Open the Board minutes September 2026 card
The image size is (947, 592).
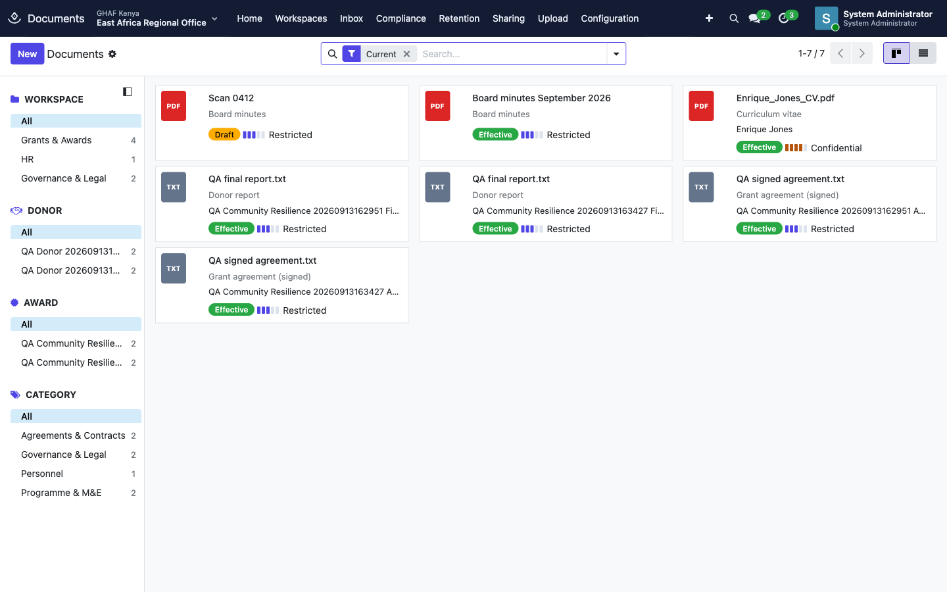pyautogui.click(x=546, y=122)
